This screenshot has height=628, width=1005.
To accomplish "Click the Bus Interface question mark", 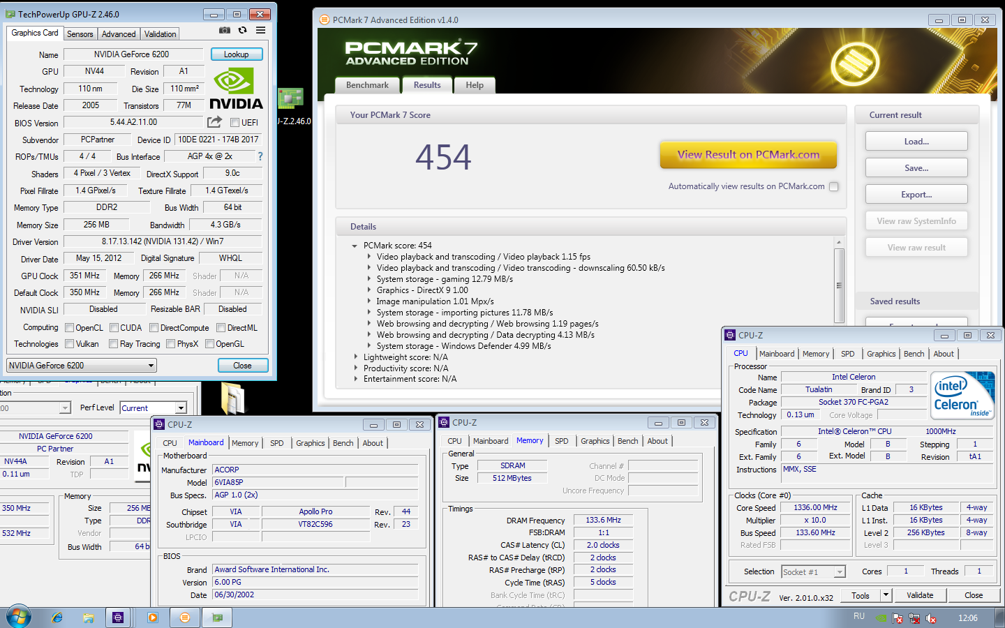I will [x=260, y=156].
